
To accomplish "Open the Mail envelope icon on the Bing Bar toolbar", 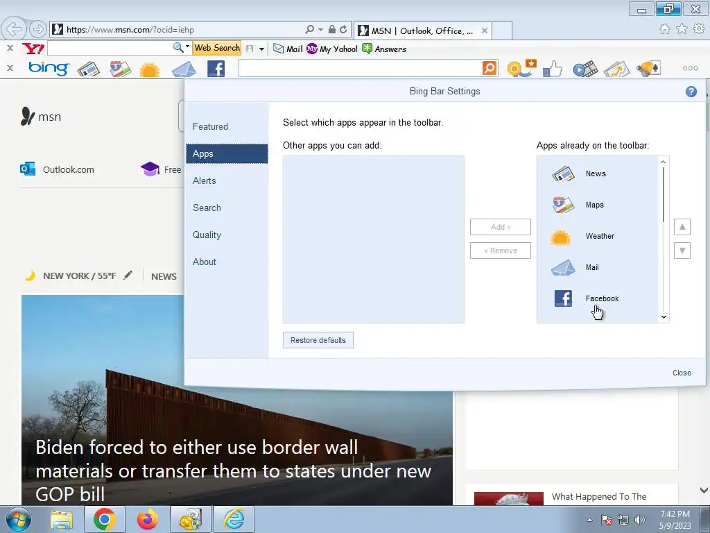I will point(184,69).
